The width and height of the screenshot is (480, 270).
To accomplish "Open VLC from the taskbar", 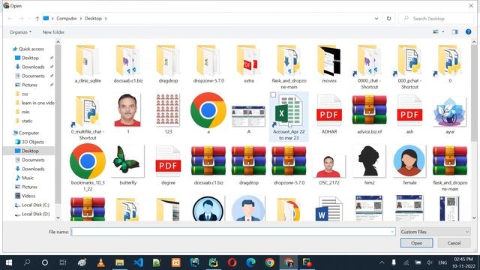I will pyautogui.click(x=100, y=262).
